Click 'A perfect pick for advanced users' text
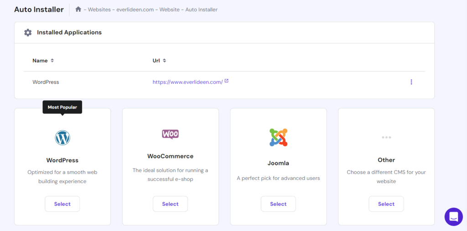Image resolution: width=467 pixels, height=231 pixels. tap(278, 178)
